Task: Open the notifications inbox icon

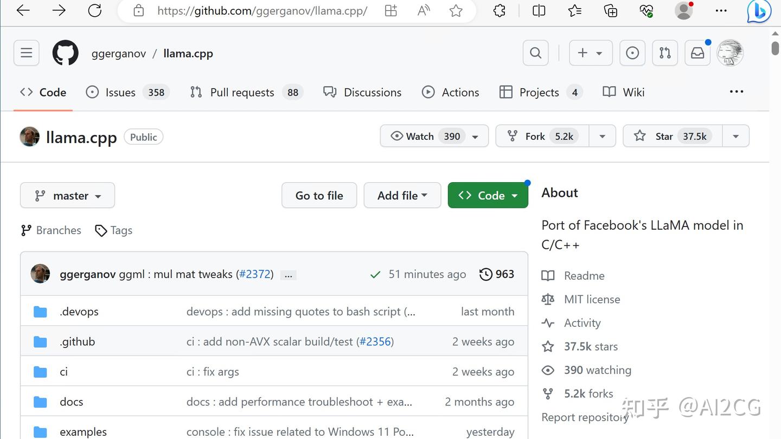Action: [697, 53]
